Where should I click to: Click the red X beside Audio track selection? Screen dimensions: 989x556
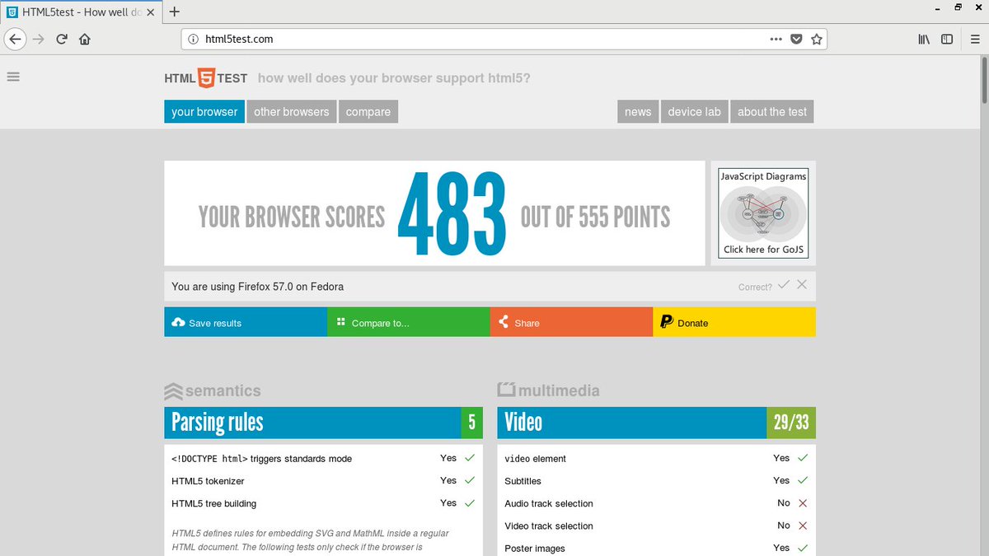pyautogui.click(x=803, y=503)
